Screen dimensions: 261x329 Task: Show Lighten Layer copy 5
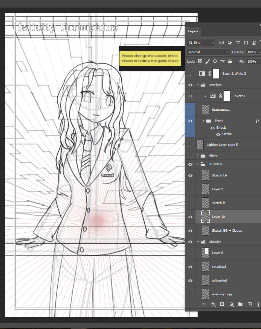point(190,144)
